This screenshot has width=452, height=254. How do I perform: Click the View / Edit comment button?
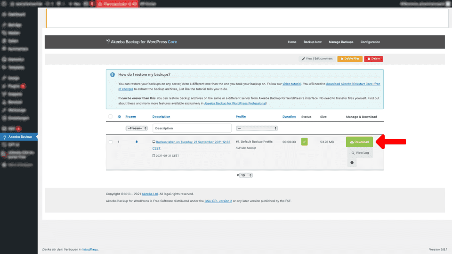(x=317, y=59)
